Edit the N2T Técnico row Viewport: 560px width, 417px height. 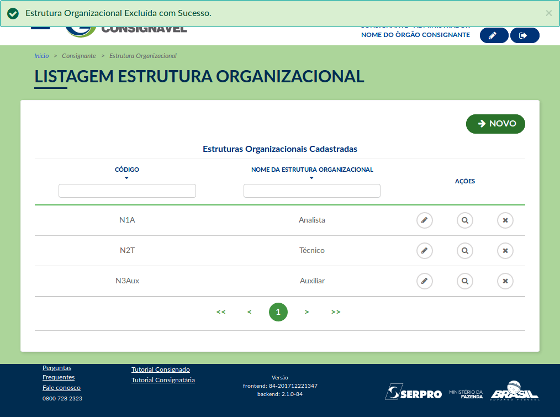click(424, 251)
